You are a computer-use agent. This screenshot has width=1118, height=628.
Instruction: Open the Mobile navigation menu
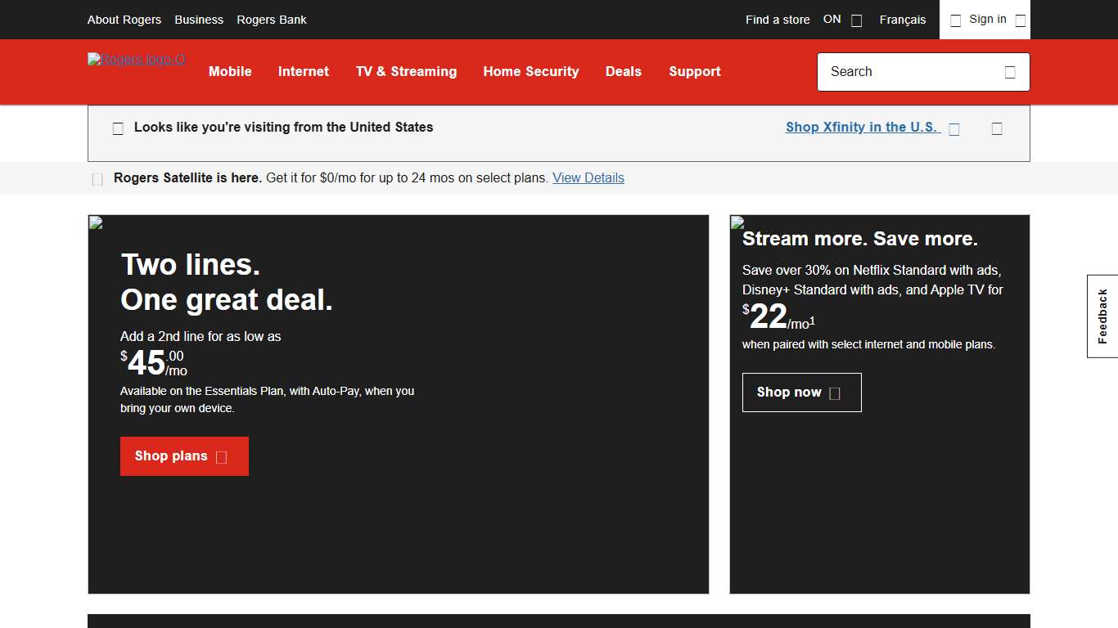click(230, 72)
